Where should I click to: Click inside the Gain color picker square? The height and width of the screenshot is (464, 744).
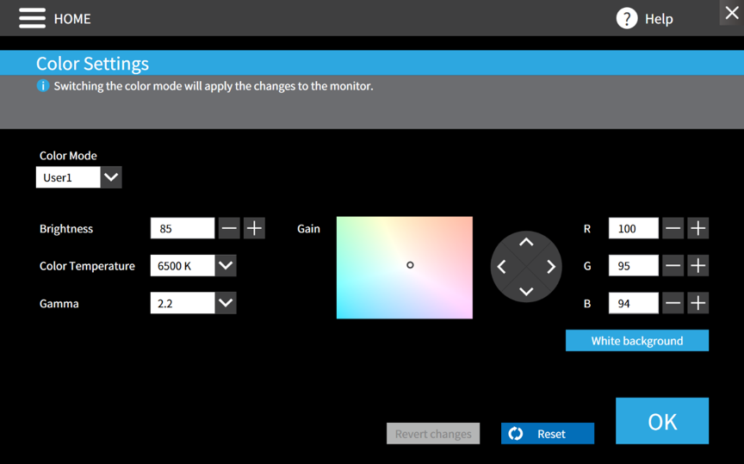(404, 267)
